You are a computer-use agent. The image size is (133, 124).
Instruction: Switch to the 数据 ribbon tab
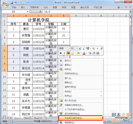pyautogui.click(x=55, y=7)
